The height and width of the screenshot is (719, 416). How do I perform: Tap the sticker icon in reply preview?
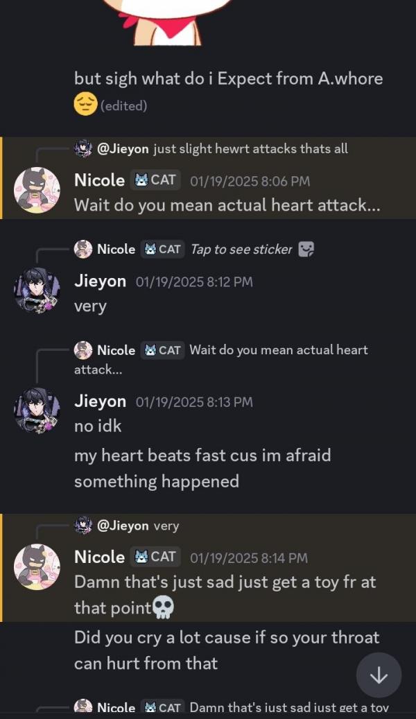306,250
